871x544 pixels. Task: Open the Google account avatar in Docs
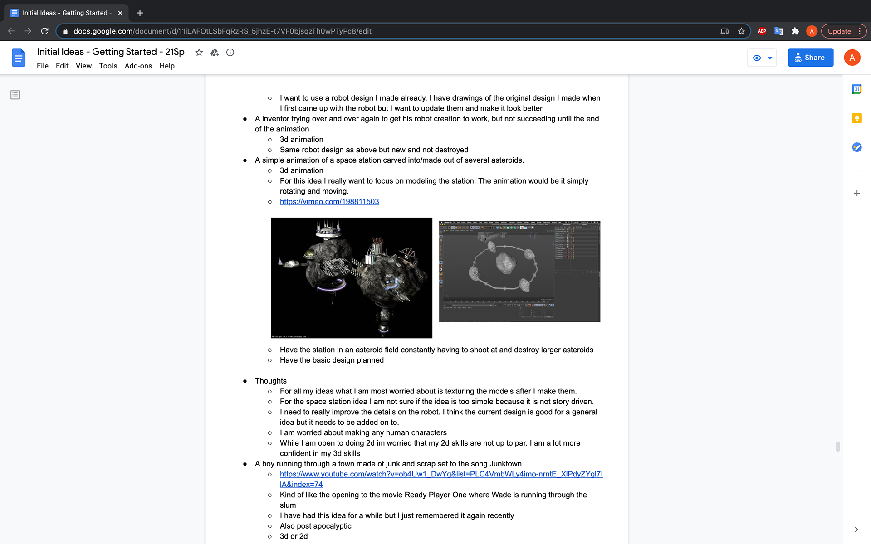[x=852, y=58]
